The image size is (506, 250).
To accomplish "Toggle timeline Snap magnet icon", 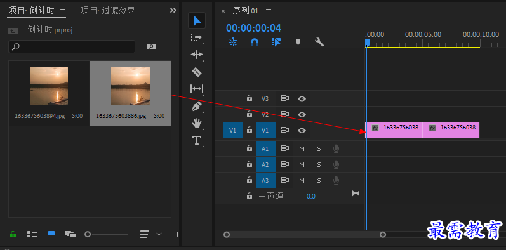I will pyautogui.click(x=255, y=42).
